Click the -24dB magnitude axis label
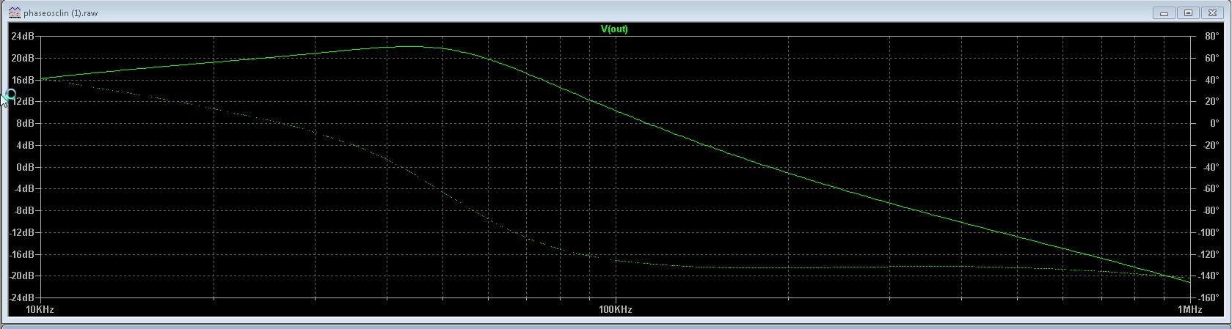 pos(22,297)
